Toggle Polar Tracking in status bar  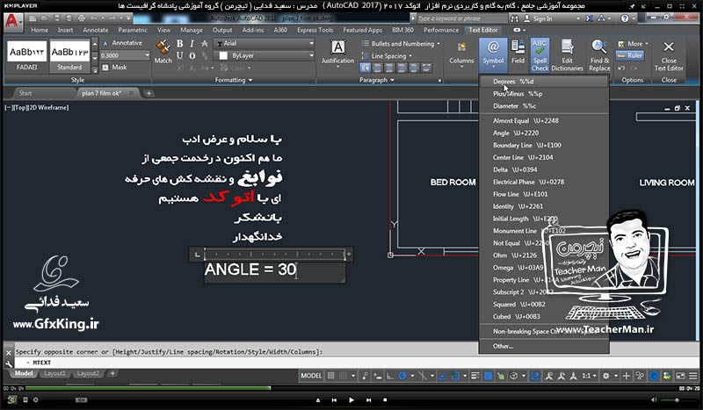pyautogui.click(x=402, y=376)
